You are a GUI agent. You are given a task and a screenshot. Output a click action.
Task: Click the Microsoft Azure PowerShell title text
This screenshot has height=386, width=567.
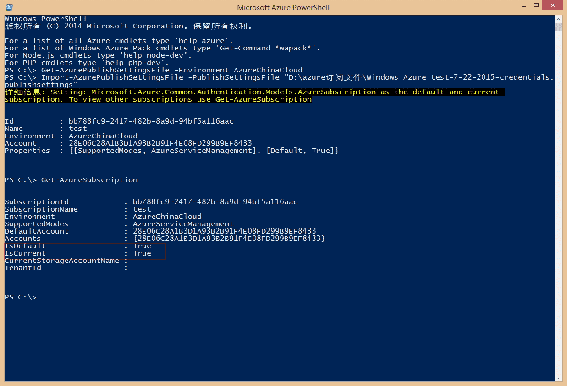(x=283, y=7)
